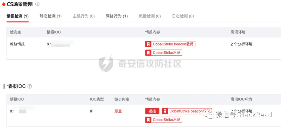This screenshot has width=281, height=127.
Task: Click bookmark icon on lower CobaltStrike木马 tag
Action: [x=148, y=120]
